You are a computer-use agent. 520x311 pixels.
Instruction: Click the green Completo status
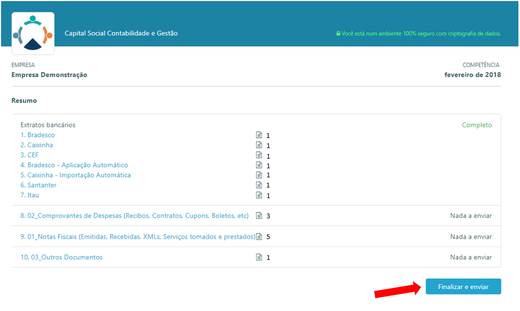point(477,125)
